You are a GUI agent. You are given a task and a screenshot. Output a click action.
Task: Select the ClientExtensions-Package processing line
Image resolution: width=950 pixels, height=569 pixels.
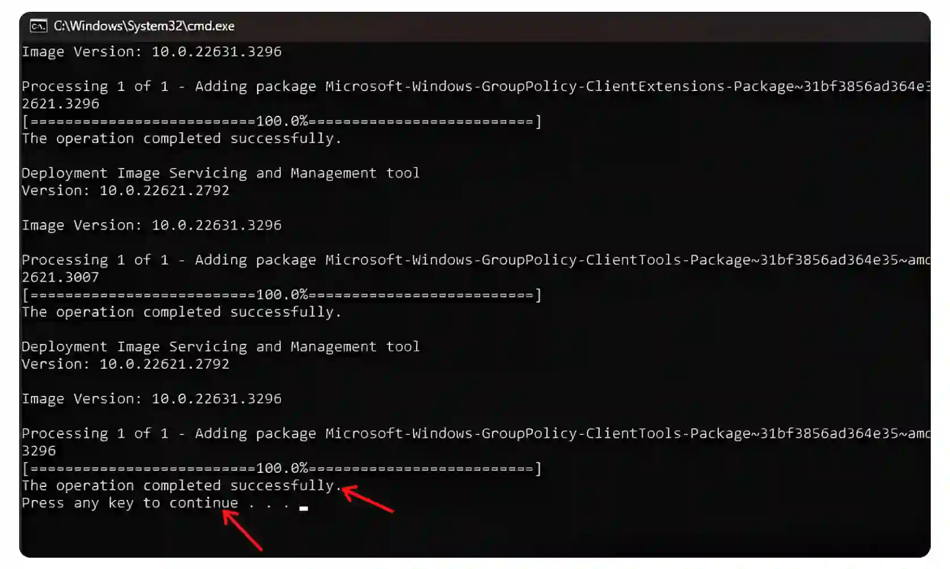click(476, 87)
